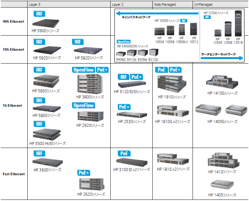Select the left HP 1405G switch image

(x=208, y=110)
